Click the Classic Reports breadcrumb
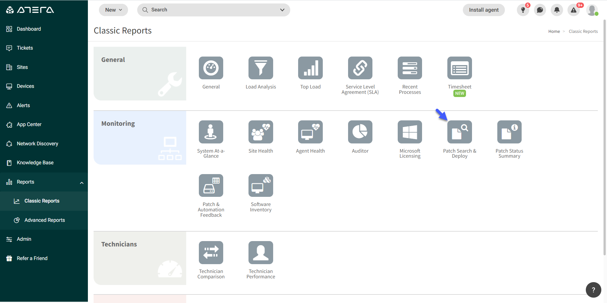The width and height of the screenshot is (607, 303). tap(583, 31)
